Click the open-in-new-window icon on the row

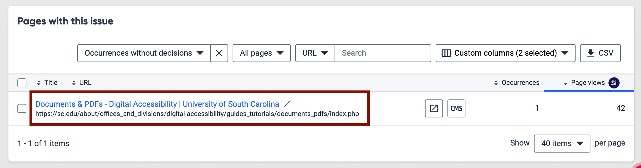point(434,108)
